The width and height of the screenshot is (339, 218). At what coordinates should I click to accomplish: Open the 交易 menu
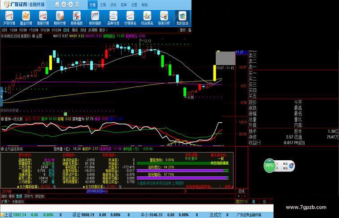coord(103,5)
